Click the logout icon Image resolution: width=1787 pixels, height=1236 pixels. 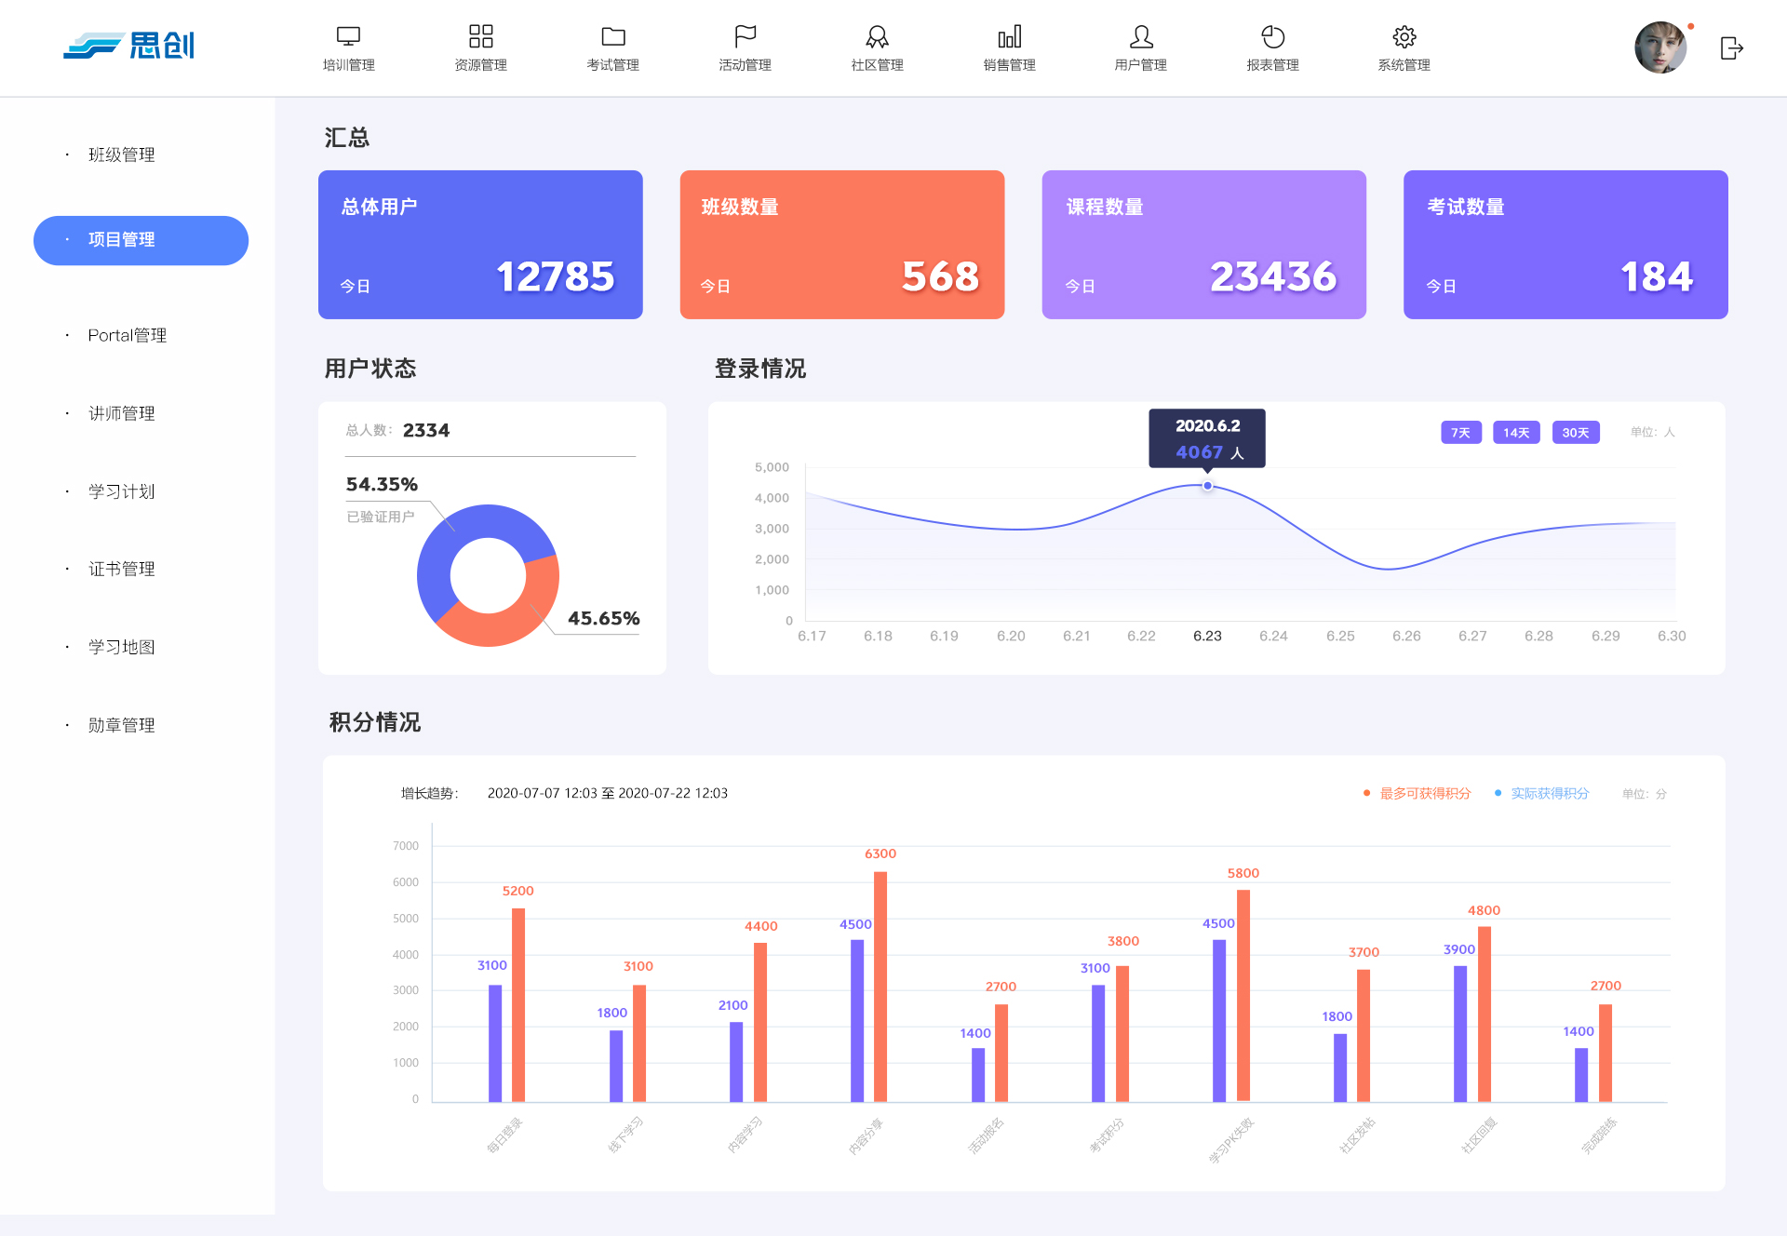[1731, 48]
